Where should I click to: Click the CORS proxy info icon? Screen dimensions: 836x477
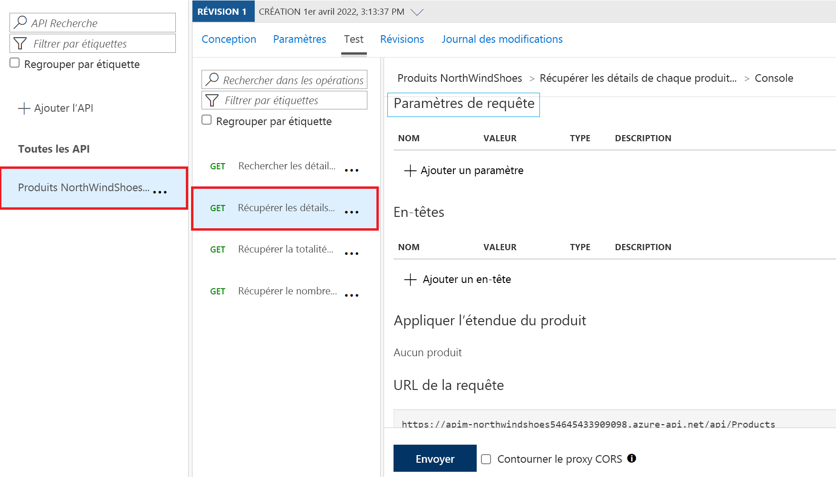point(632,458)
